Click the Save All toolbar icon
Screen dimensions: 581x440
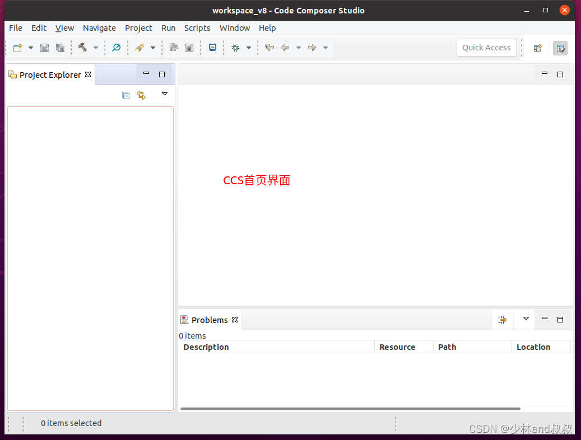click(60, 48)
